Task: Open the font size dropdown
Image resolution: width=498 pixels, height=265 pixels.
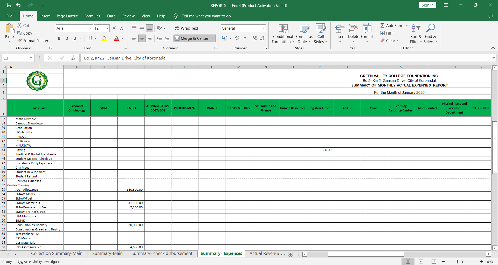Action: [x=107, y=28]
